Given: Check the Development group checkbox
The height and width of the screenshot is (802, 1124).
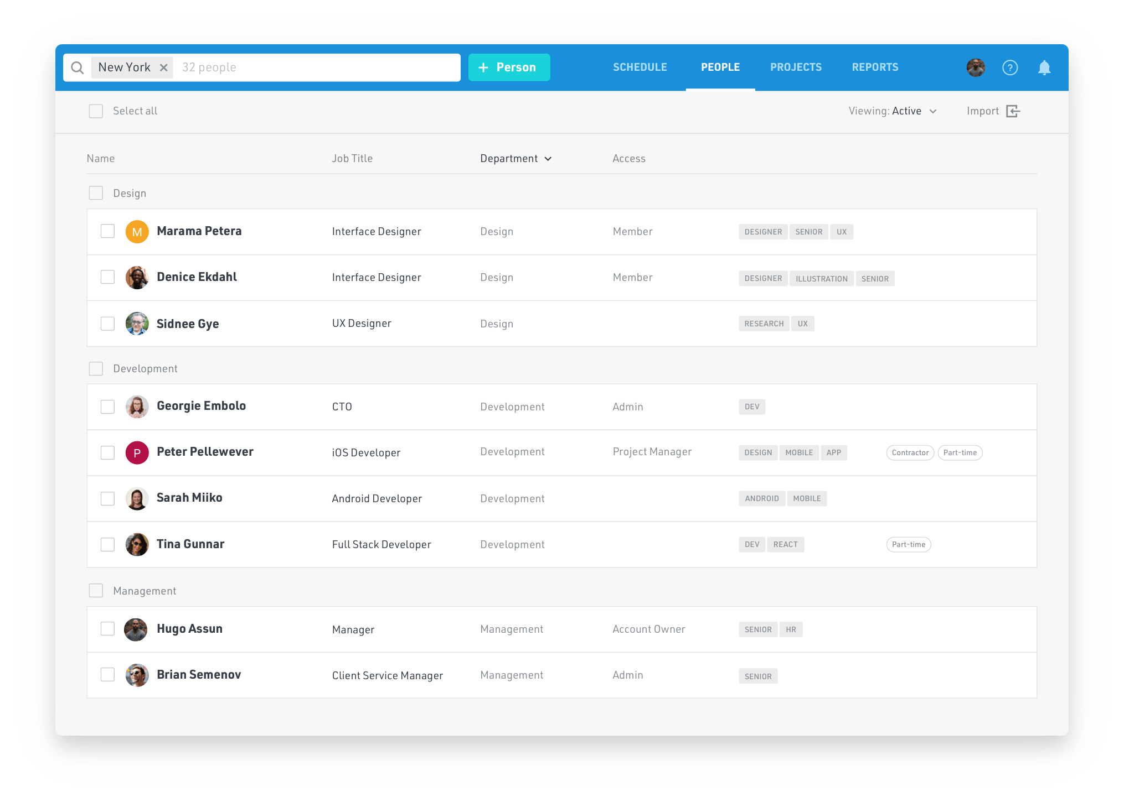Looking at the screenshot, I should point(96,368).
